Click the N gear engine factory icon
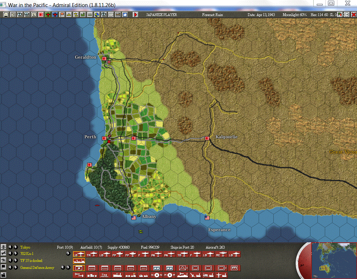357x279 pixels. (157, 275)
